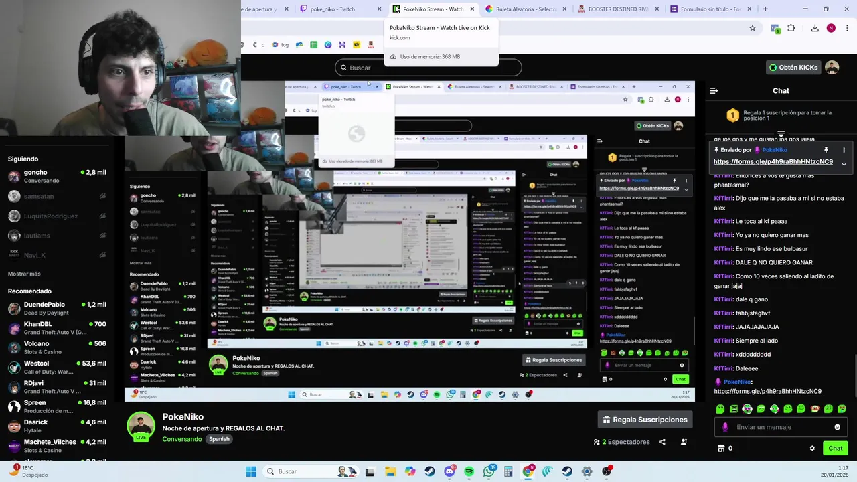The height and width of the screenshot is (482, 857).
Task: Click the share stream icon
Action: point(662,442)
